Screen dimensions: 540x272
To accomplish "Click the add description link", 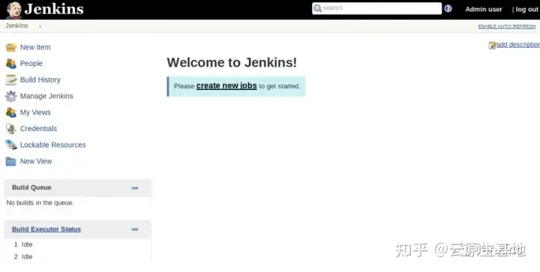I will pos(518,45).
